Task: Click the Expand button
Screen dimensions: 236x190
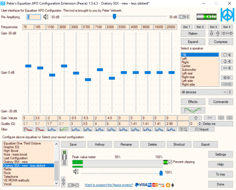Action: (x=193, y=41)
